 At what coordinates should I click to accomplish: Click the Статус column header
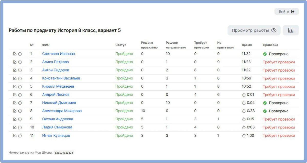click(121, 45)
